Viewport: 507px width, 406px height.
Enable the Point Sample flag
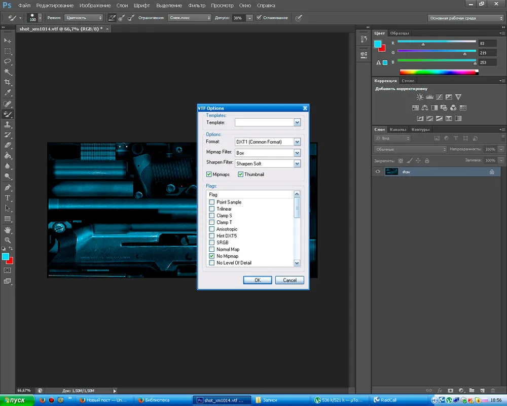click(212, 202)
